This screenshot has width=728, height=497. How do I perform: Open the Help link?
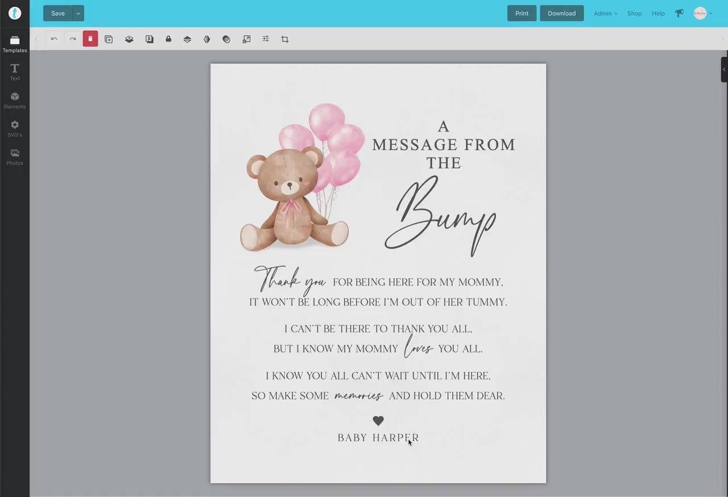658,13
